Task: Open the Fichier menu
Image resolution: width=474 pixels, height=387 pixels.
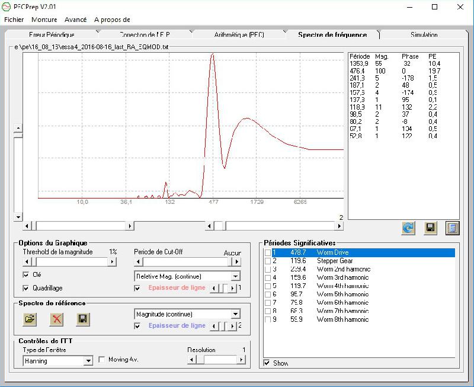Action: coord(14,20)
